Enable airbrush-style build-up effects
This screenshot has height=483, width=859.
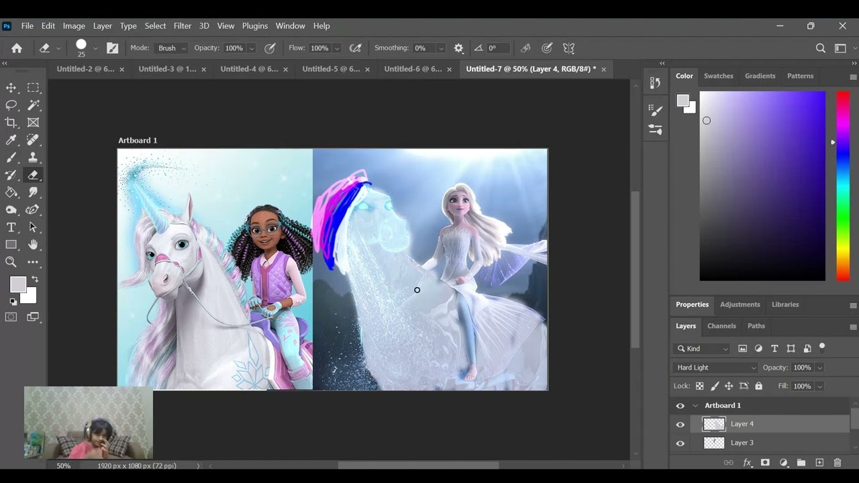click(x=356, y=48)
